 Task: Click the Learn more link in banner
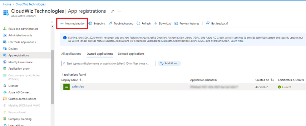point(237,41)
